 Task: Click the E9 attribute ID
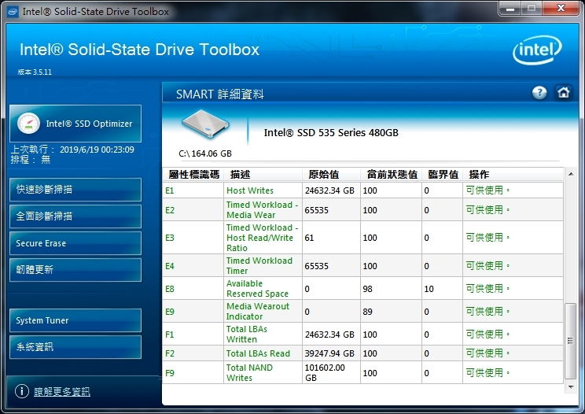(x=170, y=312)
